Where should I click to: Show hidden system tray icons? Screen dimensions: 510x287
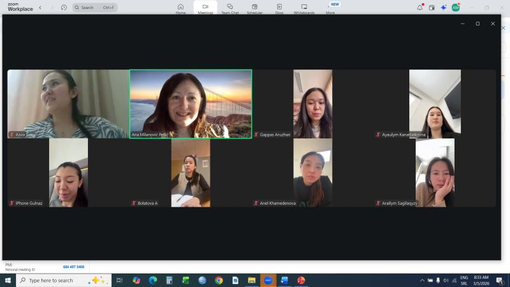click(421, 280)
